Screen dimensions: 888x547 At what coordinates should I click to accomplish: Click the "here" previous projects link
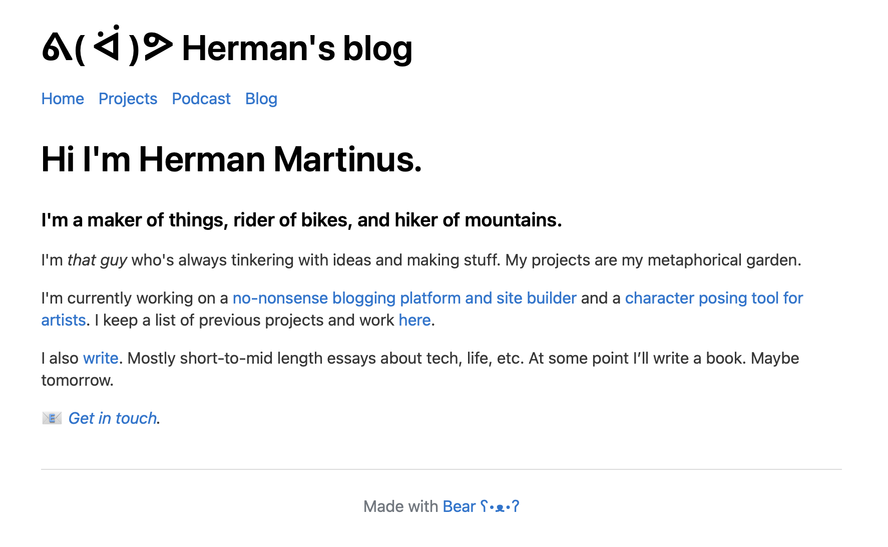pyautogui.click(x=414, y=320)
